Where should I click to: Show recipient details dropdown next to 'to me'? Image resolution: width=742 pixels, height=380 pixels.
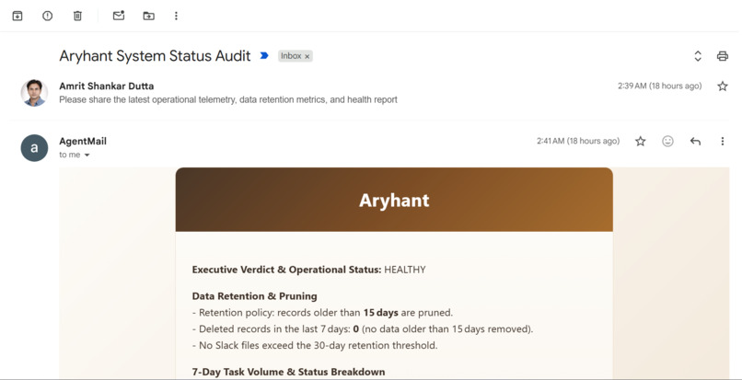(x=87, y=155)
